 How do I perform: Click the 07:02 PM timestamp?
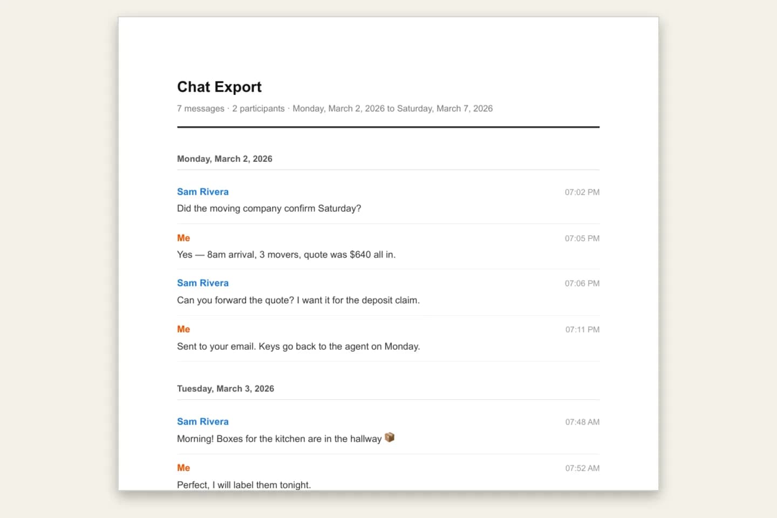tap(582, 192)
